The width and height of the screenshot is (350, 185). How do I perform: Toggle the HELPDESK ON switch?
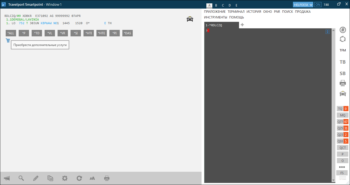coord(318,4)
